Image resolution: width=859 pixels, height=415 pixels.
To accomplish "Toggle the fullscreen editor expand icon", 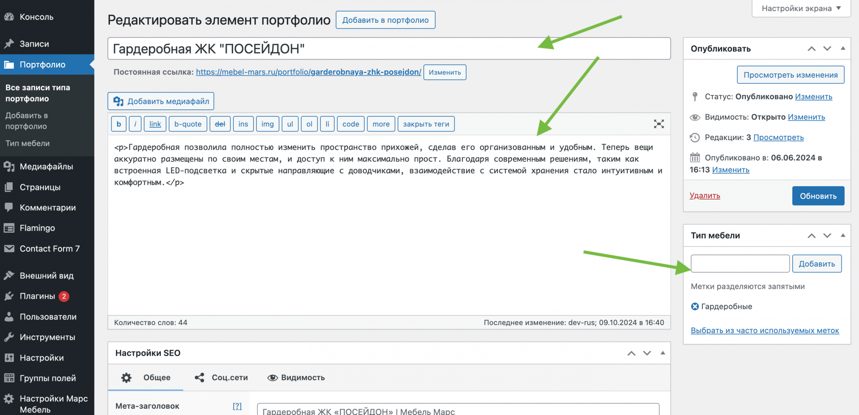I will 659,124.
